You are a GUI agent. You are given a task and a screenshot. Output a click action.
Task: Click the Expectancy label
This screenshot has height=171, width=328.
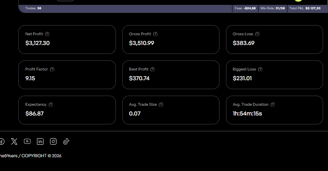click(36, 105)
